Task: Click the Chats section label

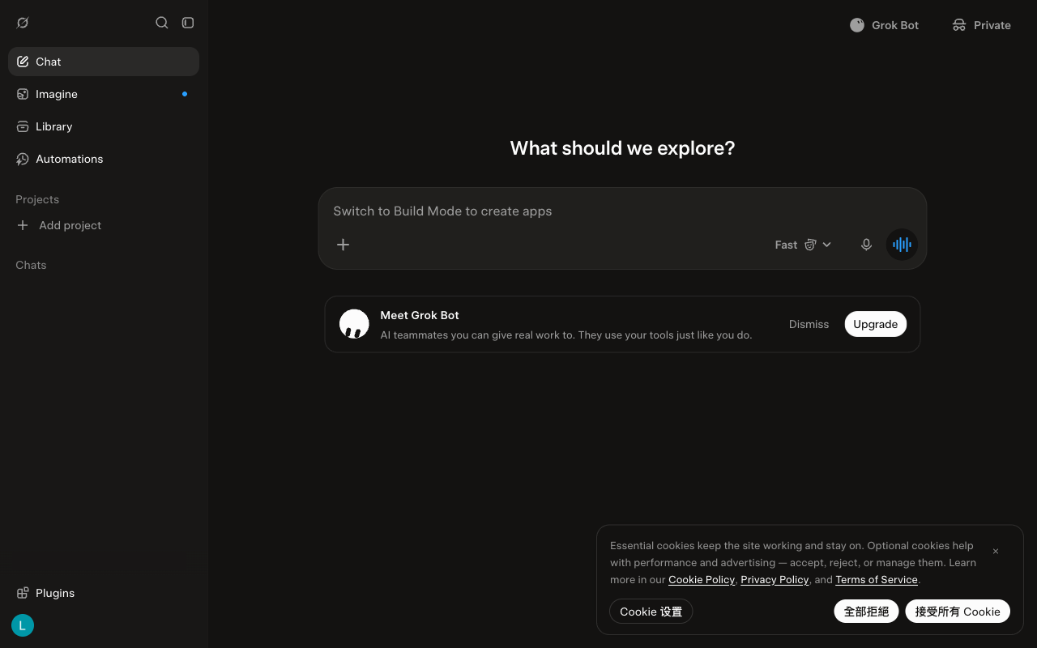Action: (x=31, y=265)
